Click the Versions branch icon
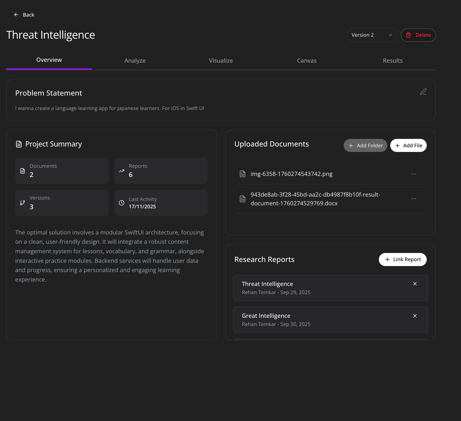Viewport: 461px width, 421px height. coord(22,203)
